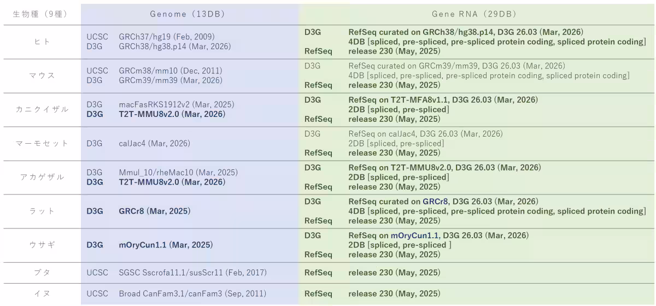
Task: Click 'RefSeq on calJac4, D3G 26.03' line
Action: tap(425, 133)
